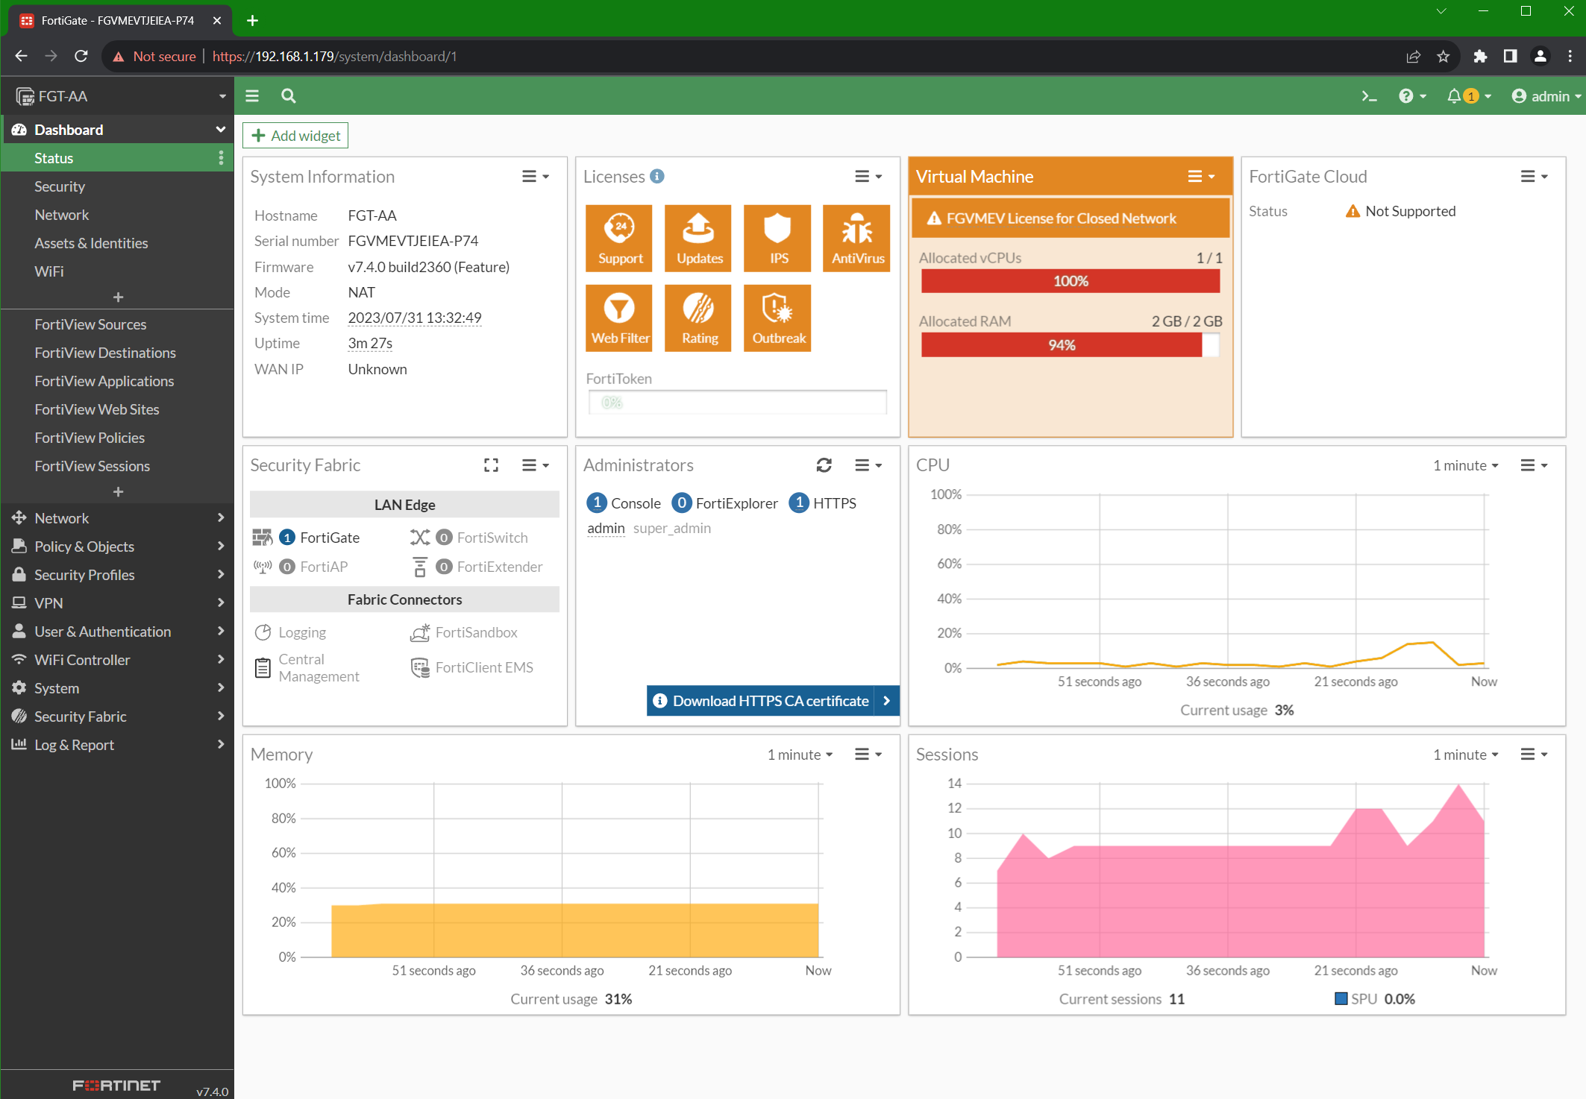
Task: Open browser extensions puzzle icon
Action: [x=1480, y=57]
